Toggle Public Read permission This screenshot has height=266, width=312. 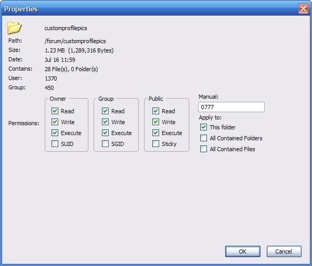tap(156, 111)
